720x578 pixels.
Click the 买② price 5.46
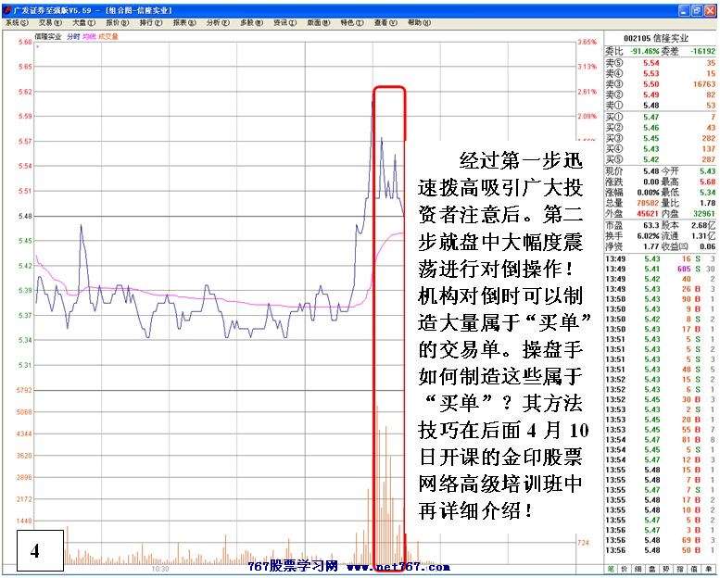coord(651,128)
